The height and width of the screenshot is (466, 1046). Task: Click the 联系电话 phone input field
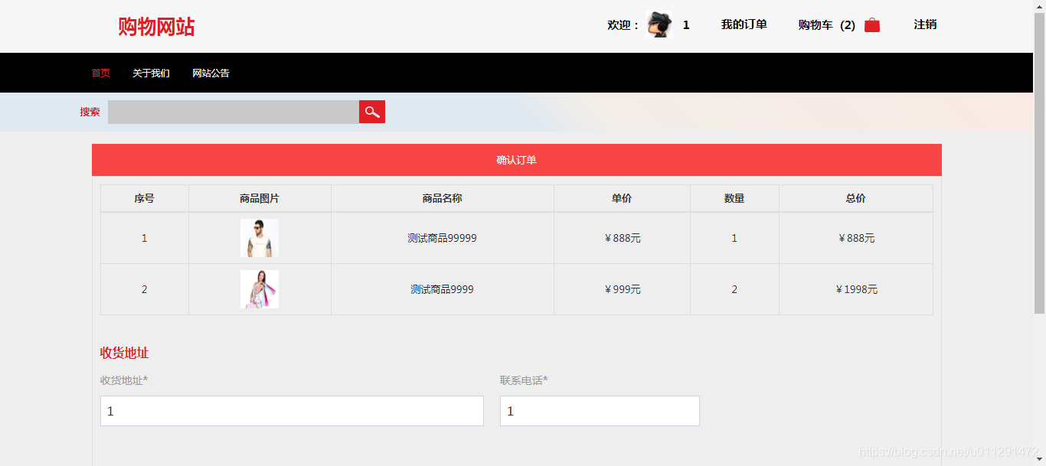tap(599, 410)
